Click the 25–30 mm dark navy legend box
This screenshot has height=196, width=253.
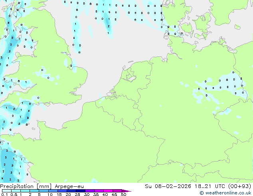coord(81,191)
